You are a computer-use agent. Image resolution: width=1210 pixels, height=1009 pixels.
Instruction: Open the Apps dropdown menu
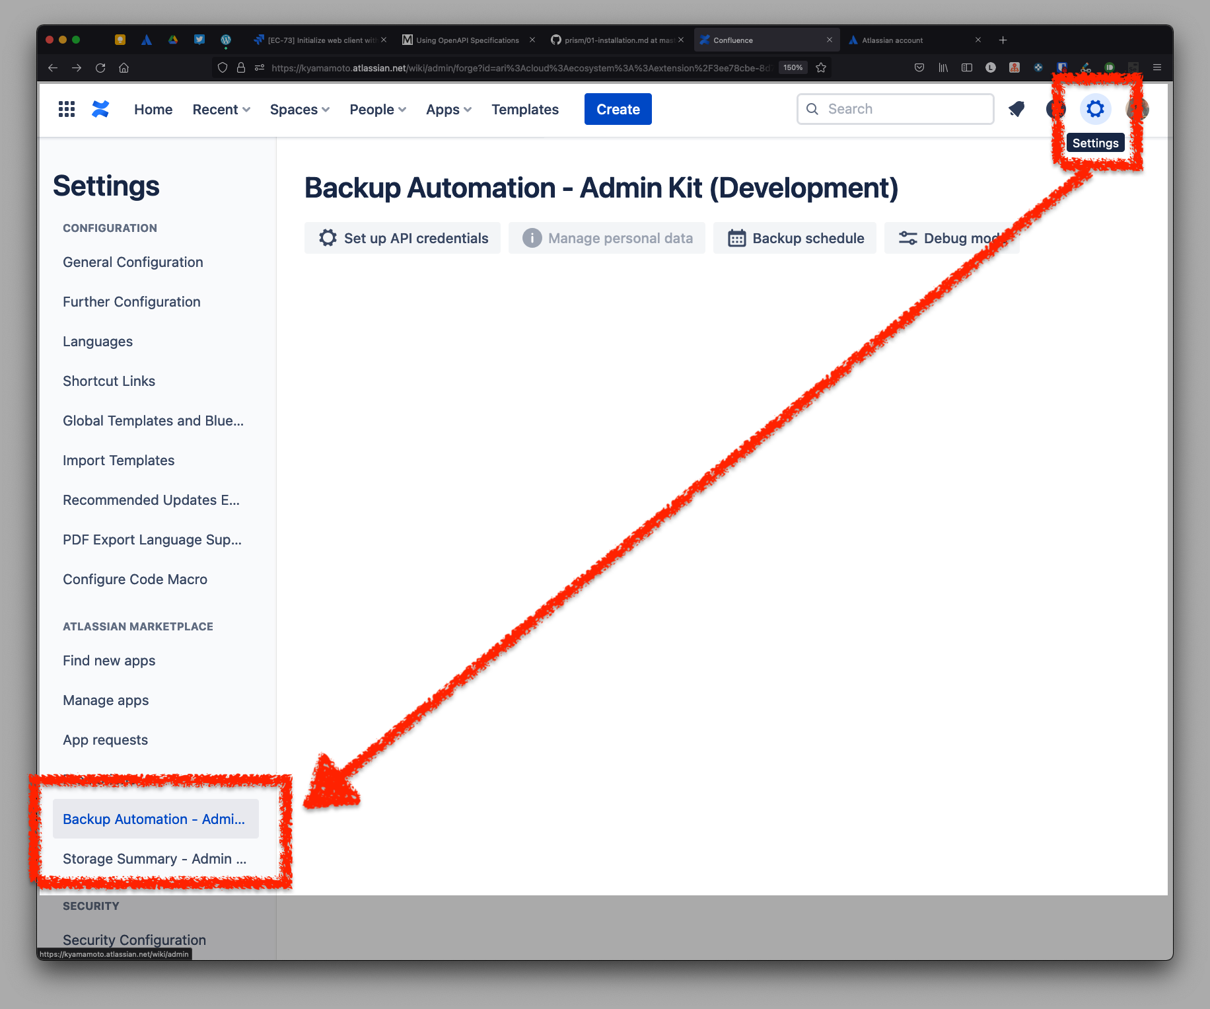(448, 110)
